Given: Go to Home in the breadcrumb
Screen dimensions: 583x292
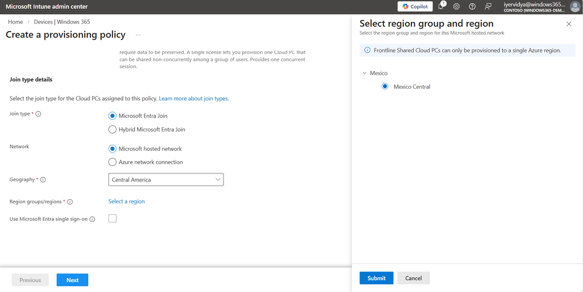Looking at the screenshot, I should point(16,22).
